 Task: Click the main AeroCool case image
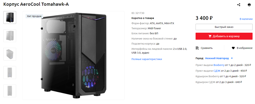[74, 55]
